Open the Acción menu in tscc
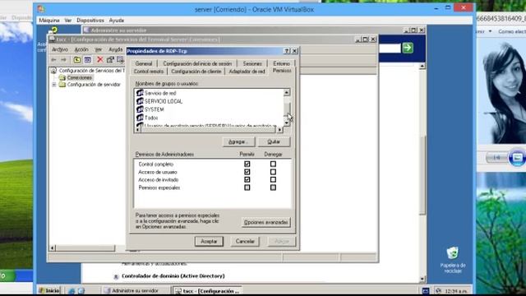Viewport: 526px width, 296px height. (x=81, y=49)
